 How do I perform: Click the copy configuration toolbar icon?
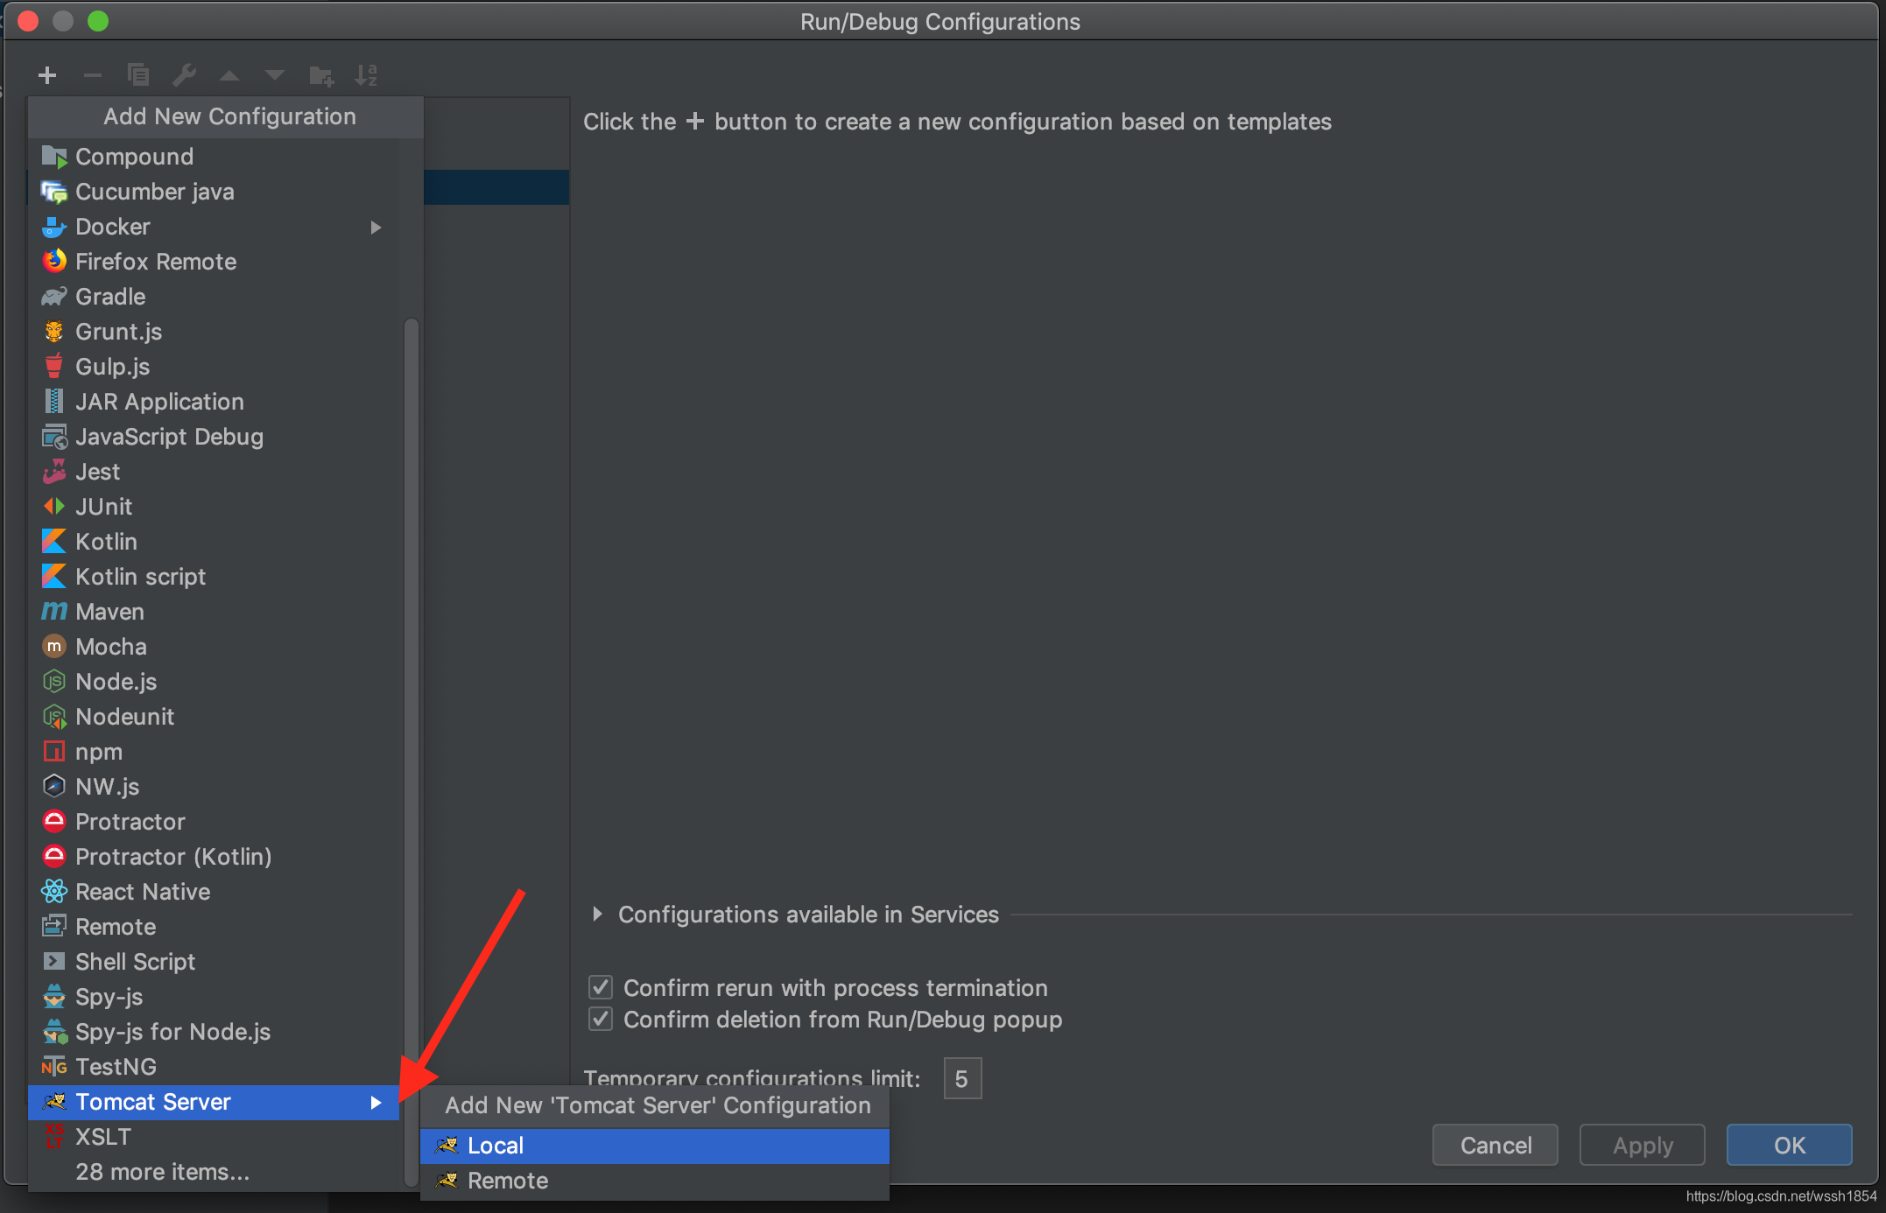[137, 75]
